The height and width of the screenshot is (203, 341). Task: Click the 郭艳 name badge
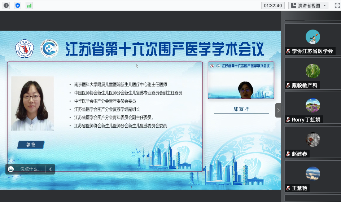click(x=31, y=145)
